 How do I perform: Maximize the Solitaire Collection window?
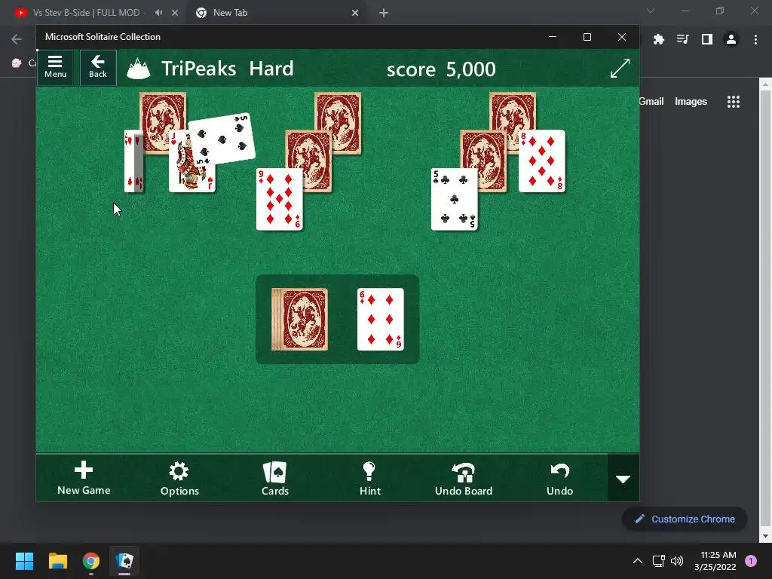(587, 37)
